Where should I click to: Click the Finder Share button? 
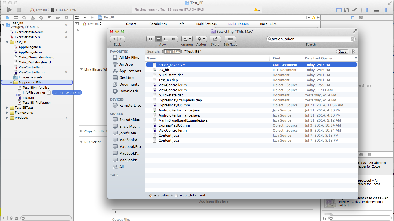click(x=215, y=39)
